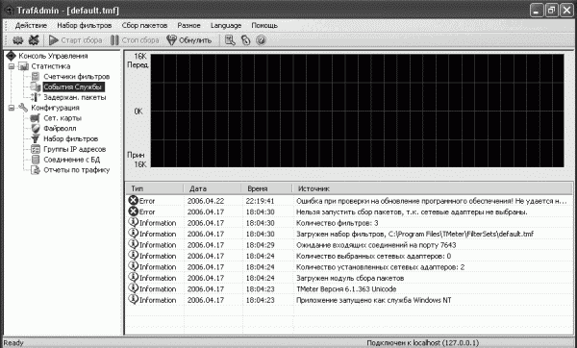Viewport: 577px width, 348px height.
Task: Open the Набор фильтров menu
Action: tap(85, 25)
